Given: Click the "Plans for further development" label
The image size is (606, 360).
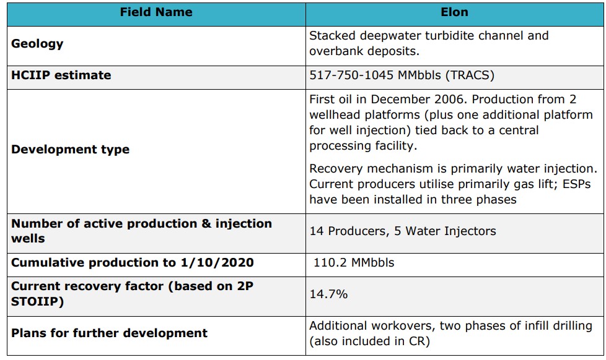Looking at the screenshot, I should pyautogui.click(x=109, y=333).
